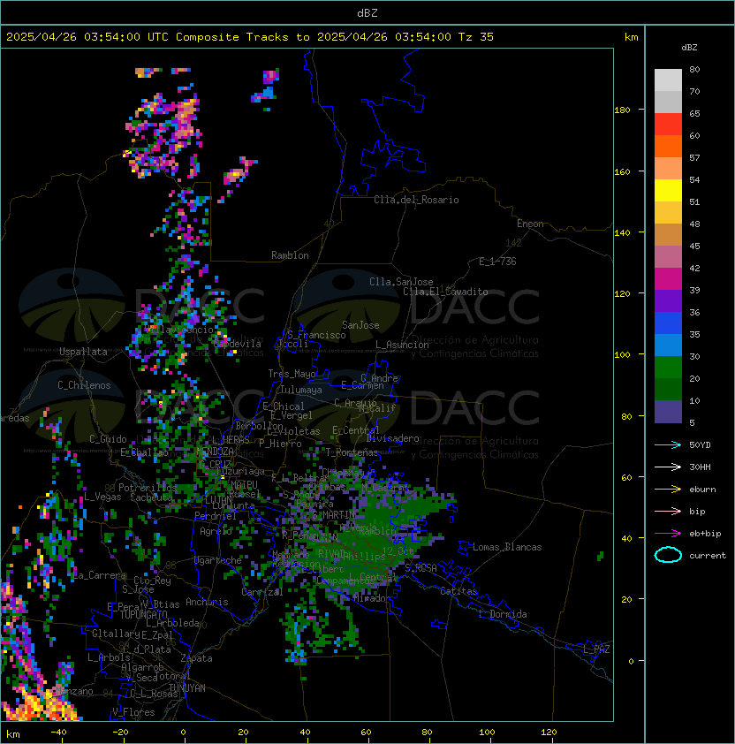Click the 160 tick on vertical km axis
Viewport: 735px width, 744px height.
pos(622,171)
